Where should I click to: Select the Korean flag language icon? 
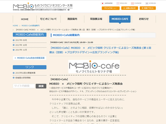pos(147,3)
